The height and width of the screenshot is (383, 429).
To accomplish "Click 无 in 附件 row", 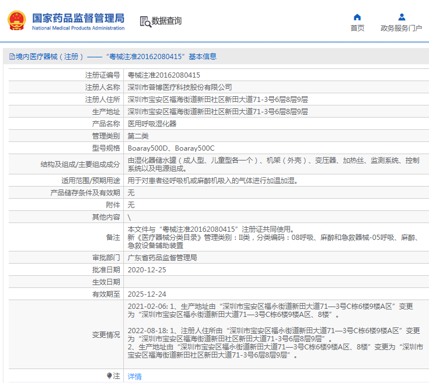I will tap(131, 205).
